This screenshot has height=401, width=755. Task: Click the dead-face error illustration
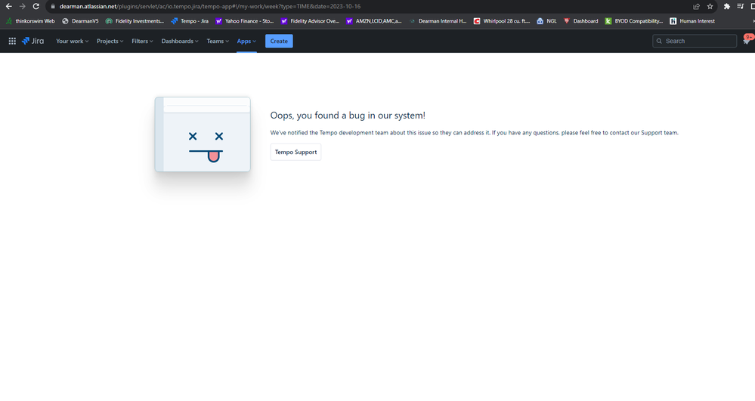203,134
